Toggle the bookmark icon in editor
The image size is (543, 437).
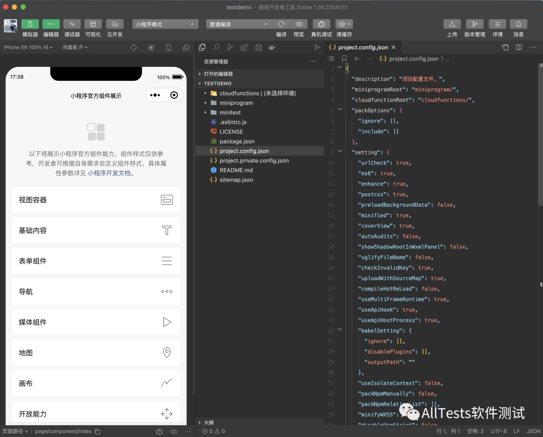(344, 58)
